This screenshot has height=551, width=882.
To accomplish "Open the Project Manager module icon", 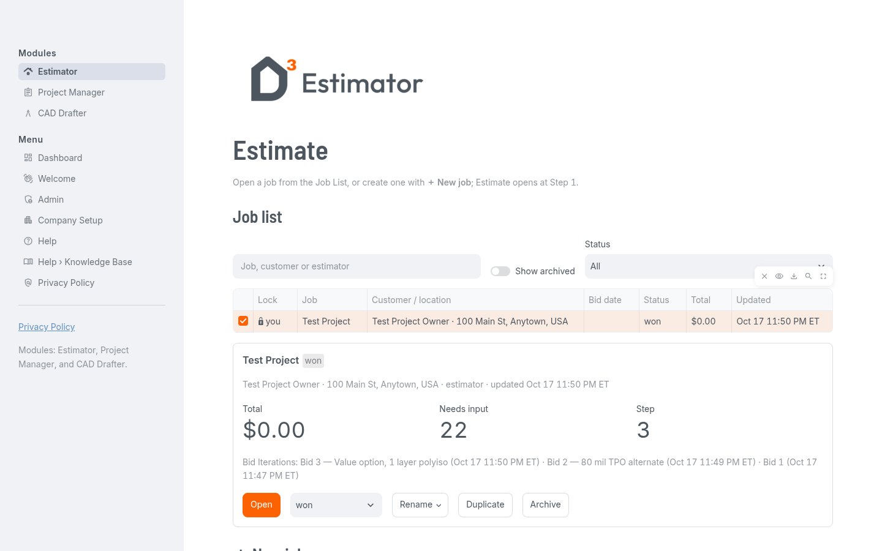I will [28, 92].
